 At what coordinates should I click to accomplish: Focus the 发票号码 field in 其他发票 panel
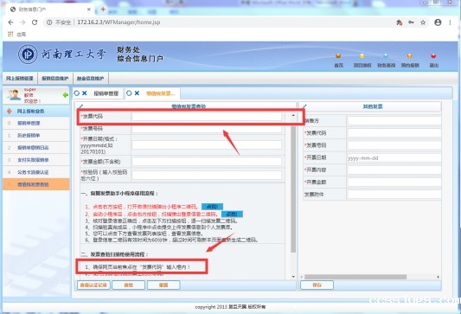pos(394,145)
